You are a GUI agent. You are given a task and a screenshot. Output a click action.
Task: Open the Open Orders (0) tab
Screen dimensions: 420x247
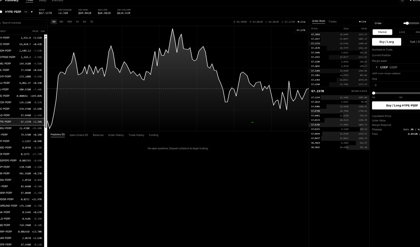click(79, 135)
